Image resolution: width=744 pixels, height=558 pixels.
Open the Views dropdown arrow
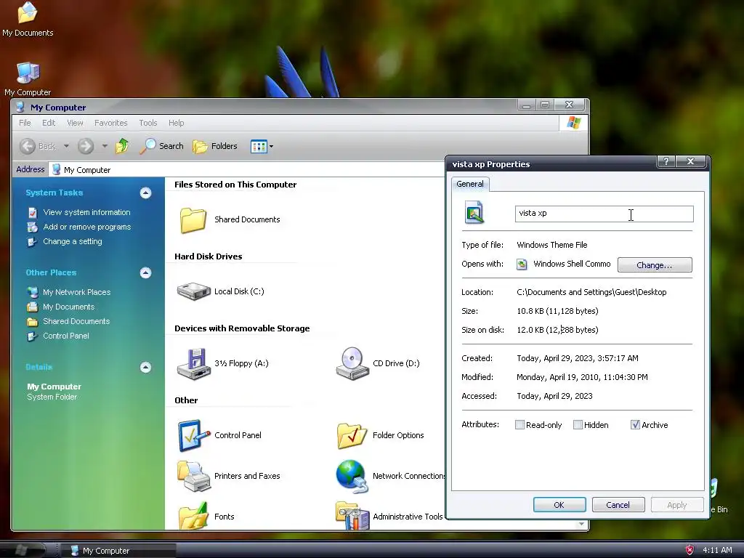tap(272, 146)
